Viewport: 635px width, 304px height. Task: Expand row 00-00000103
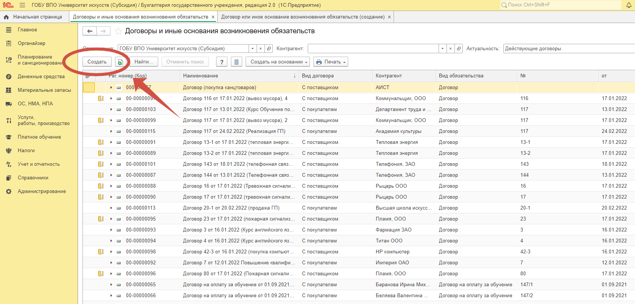click(111, 110)
